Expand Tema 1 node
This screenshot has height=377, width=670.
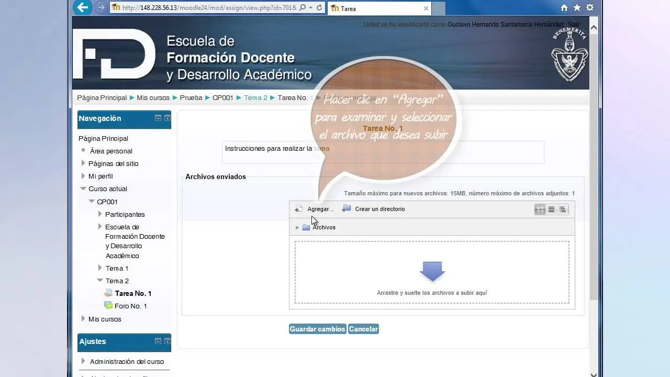coord(99,268)
